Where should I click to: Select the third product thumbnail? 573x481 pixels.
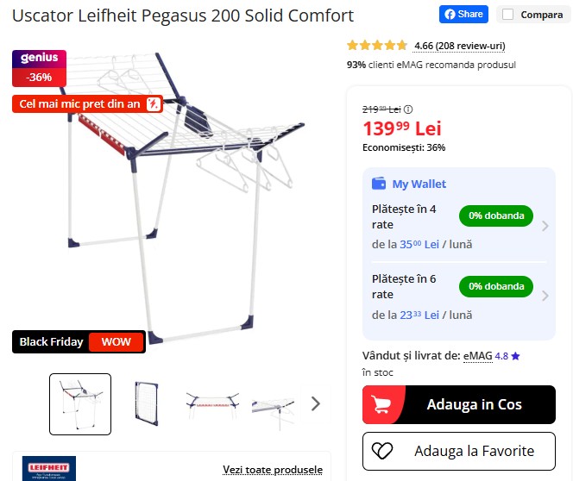coord(212,403)
